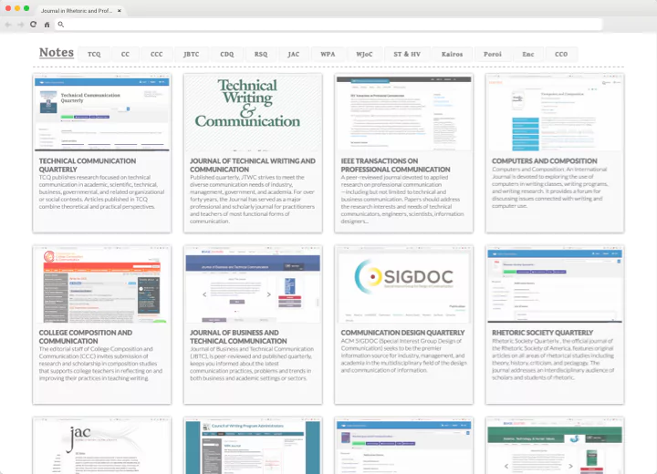Click the address bar search icon
The height and width of the screenshot is (474, 657).
pyautogui.click(x=61, y=25)
